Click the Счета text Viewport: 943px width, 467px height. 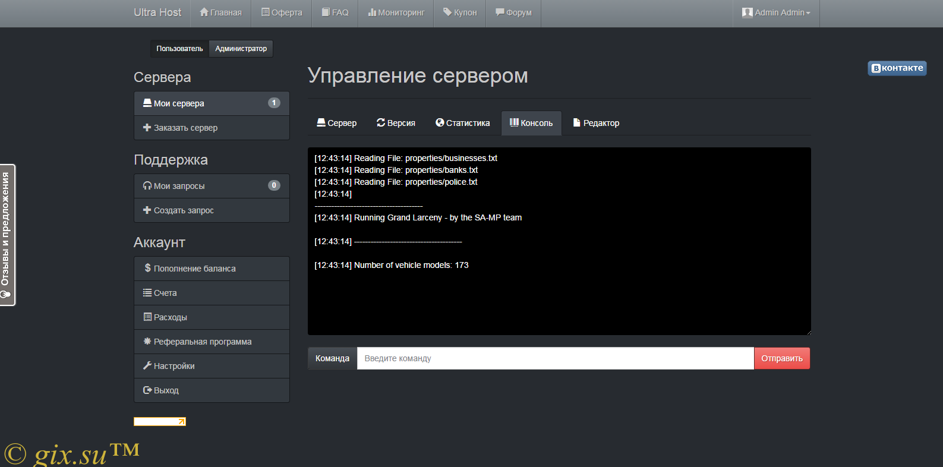[165, 293]
